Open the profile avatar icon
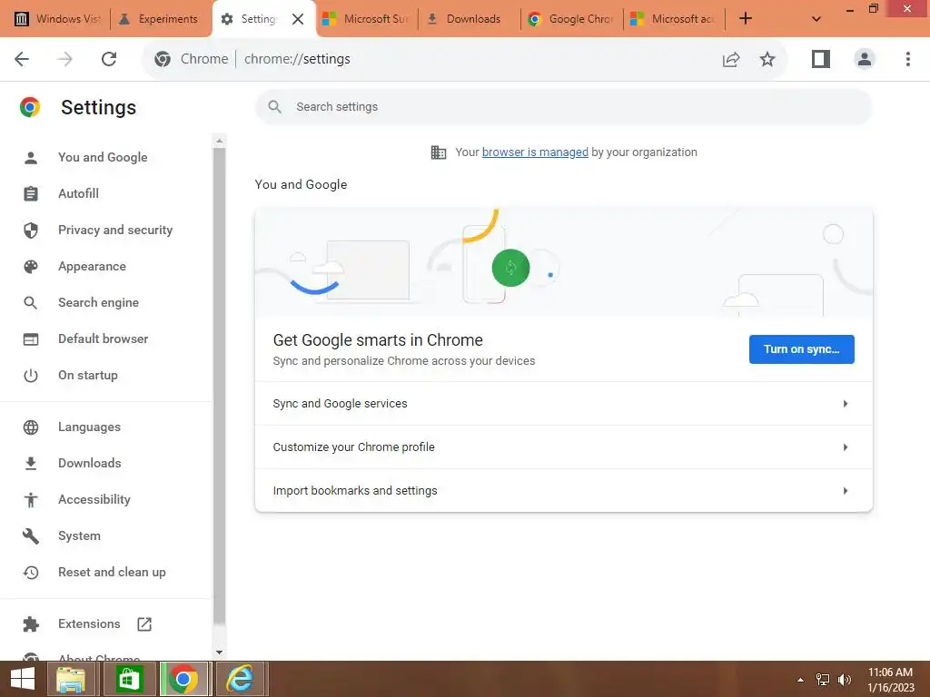930x697 pixels. 865,59
